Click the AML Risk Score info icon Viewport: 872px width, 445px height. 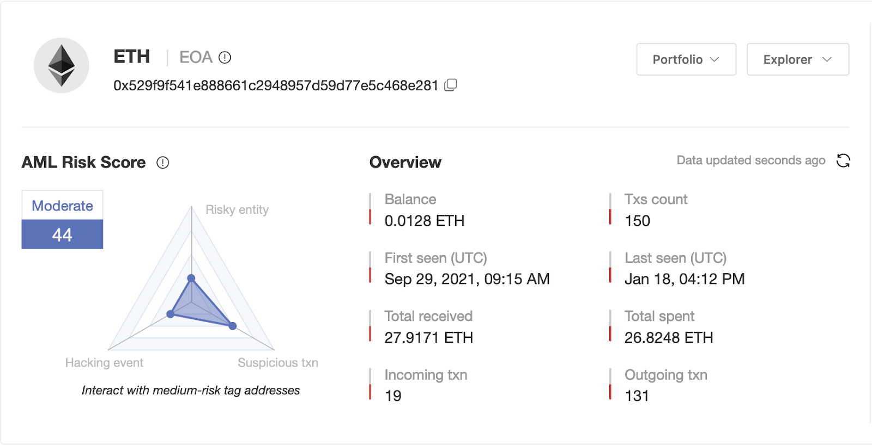point(163,162)
